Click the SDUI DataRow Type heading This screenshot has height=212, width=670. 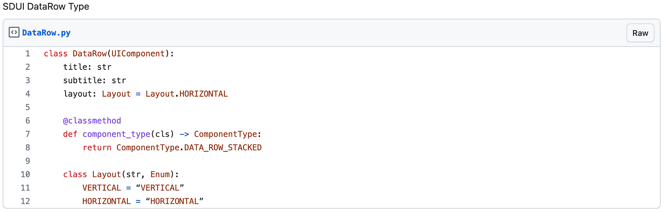point(46,7)
